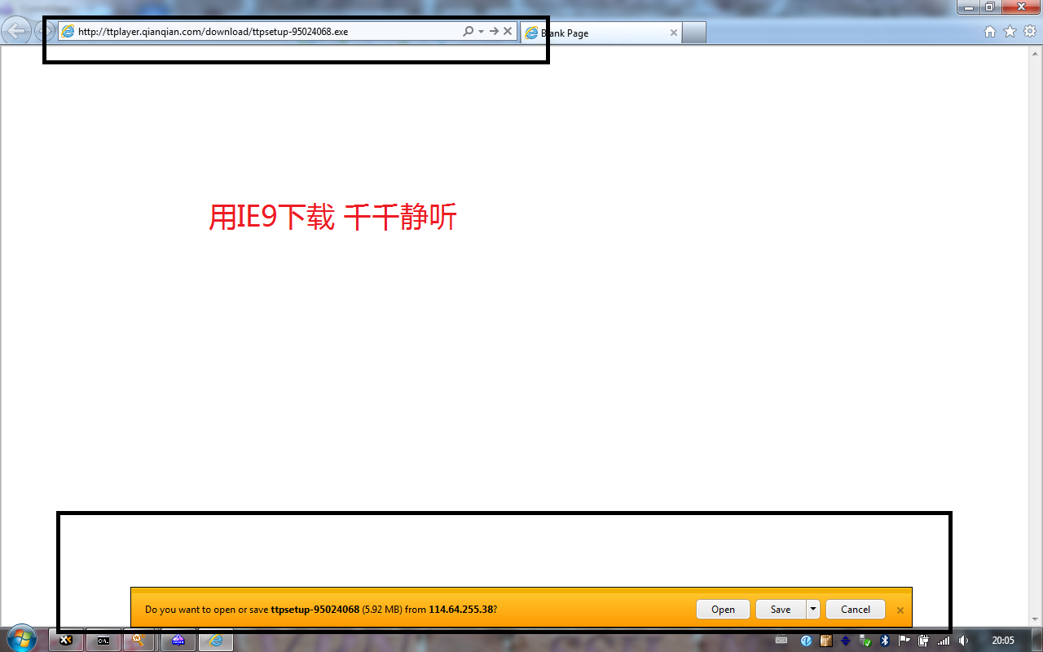Dismiss the download notification bar
The width and height of the screenshot is (1043, 652).
900,610
